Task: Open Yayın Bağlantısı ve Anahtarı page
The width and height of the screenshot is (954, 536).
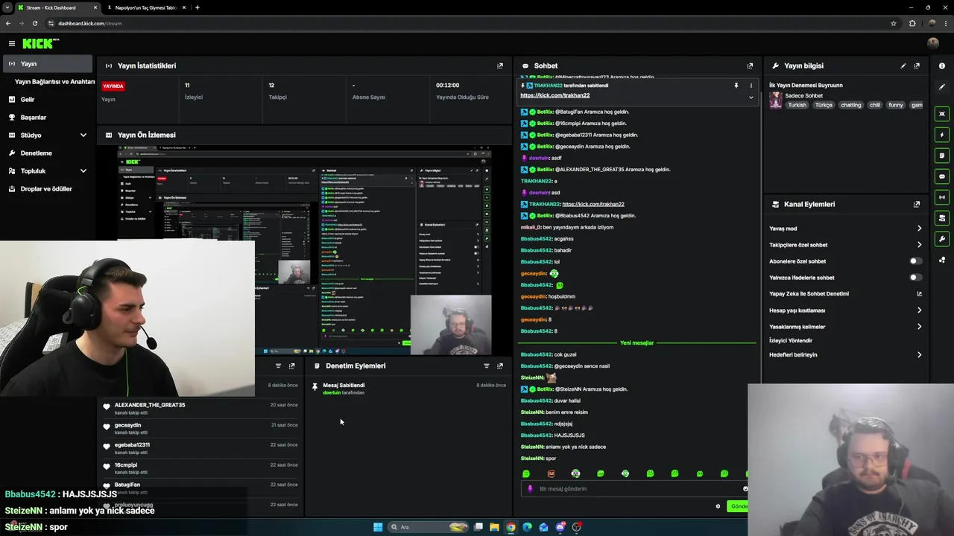Action: [54, 82]
